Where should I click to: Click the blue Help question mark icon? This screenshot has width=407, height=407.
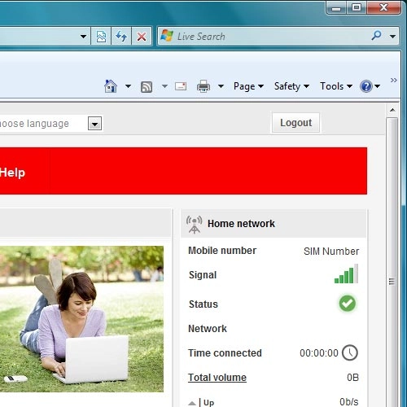coord(365,86)
